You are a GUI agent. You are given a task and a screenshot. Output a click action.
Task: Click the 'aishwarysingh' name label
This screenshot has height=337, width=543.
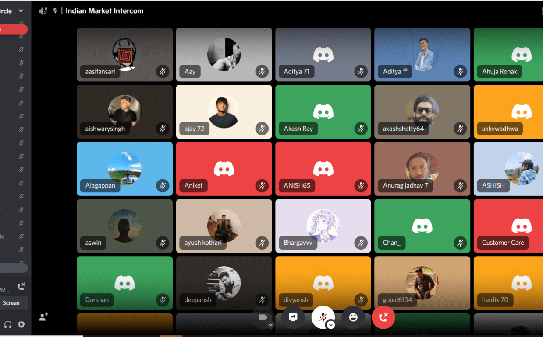(x=105, y=129)
